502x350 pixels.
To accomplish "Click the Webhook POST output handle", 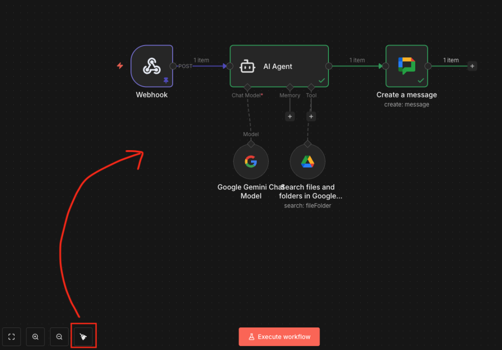I will 173,66.
